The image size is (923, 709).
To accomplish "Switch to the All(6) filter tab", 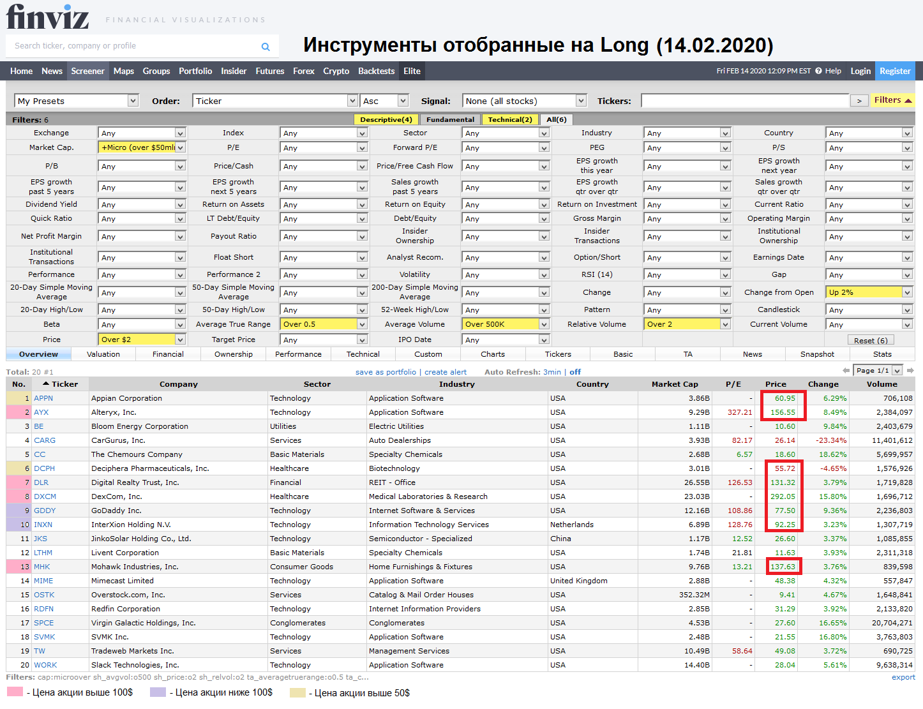I will (x=557, y=119).
